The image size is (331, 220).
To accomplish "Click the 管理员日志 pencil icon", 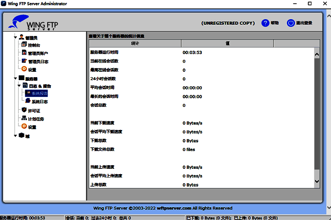I will pyautogui.click(x=24, y=61).
